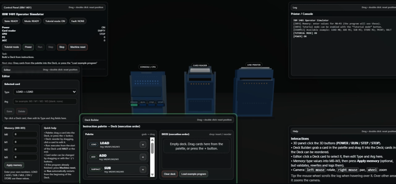Click the "[TUTORIAL MODE] ON" log line
Viewport: 396px width, 184px height.
click(x=305, y=33)
